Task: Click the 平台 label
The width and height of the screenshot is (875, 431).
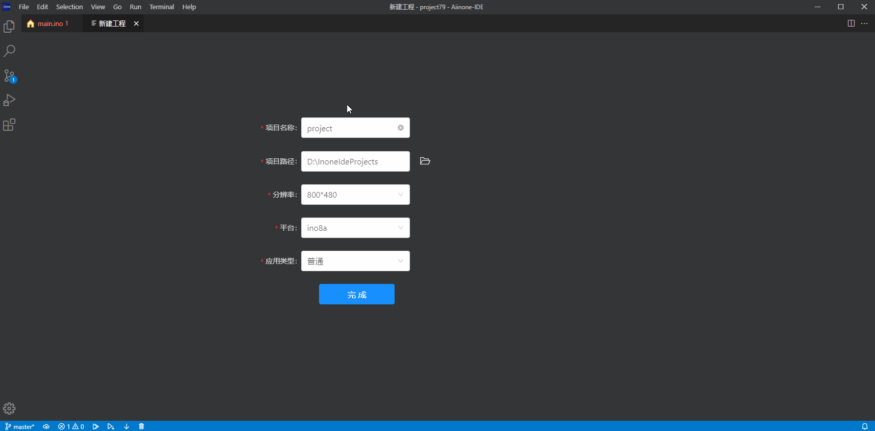Action: pyautogui.click(x=288, y=228)
